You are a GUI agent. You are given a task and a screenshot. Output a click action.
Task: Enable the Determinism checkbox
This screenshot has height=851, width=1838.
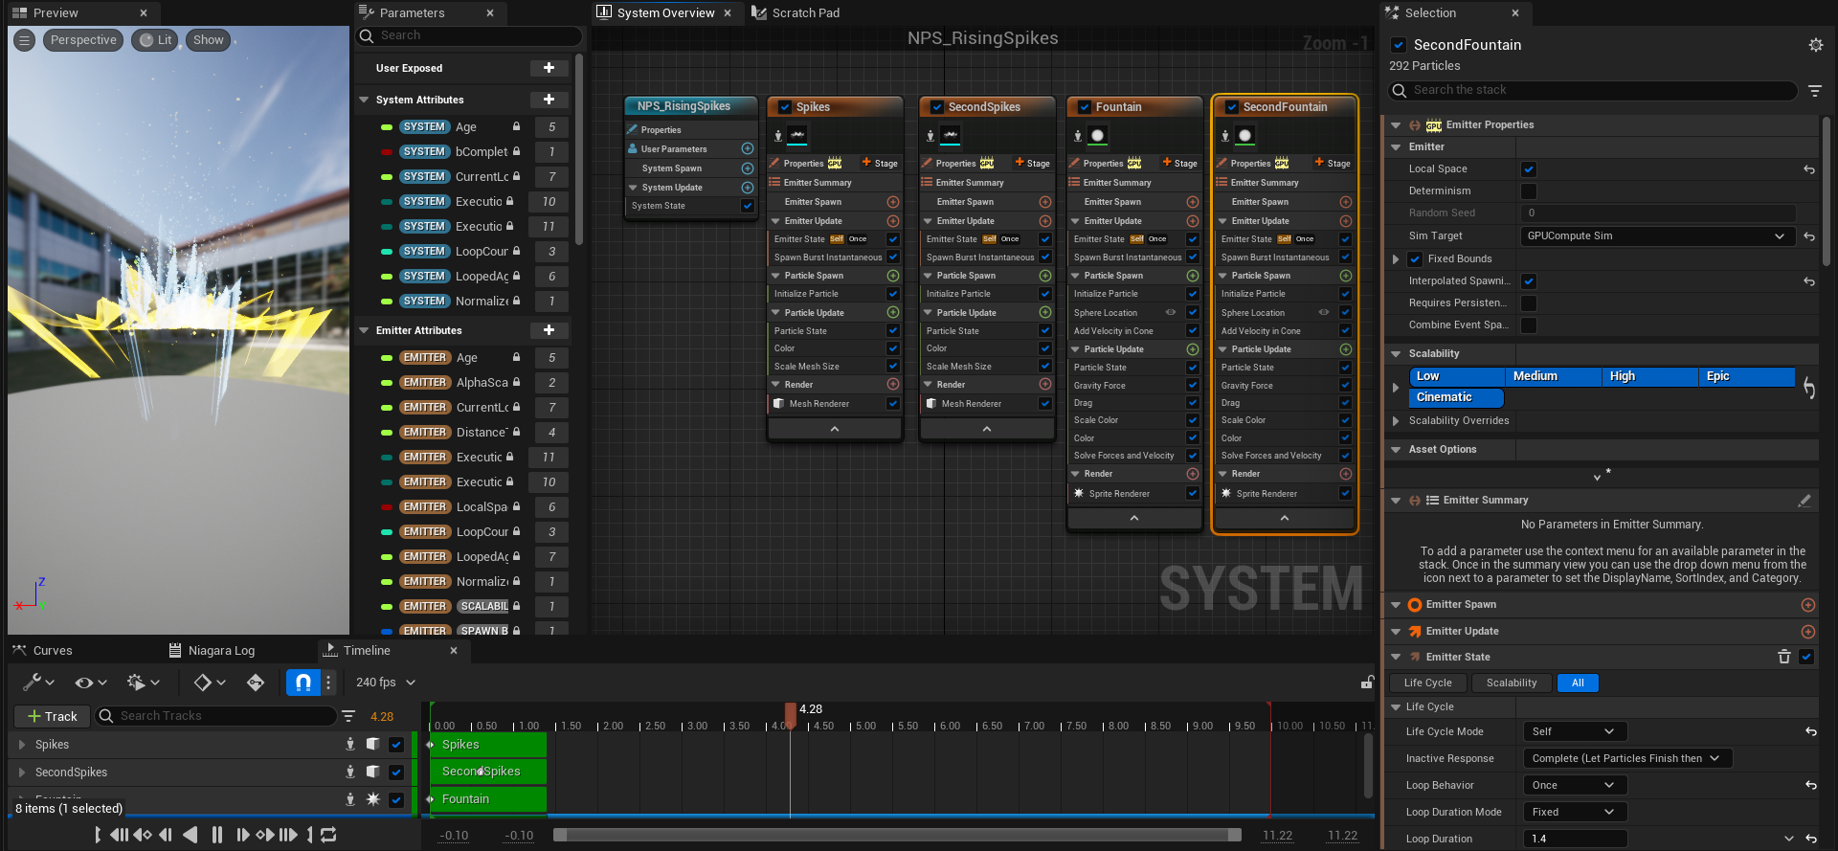pos(1529,191)
